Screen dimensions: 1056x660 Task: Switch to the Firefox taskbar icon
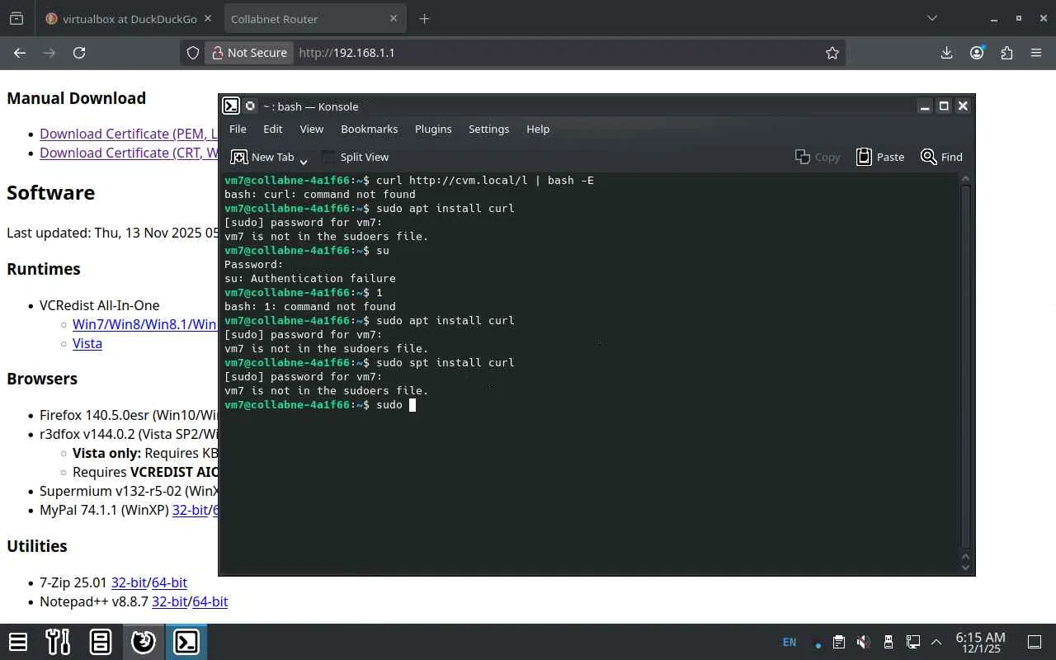[144, 642]
